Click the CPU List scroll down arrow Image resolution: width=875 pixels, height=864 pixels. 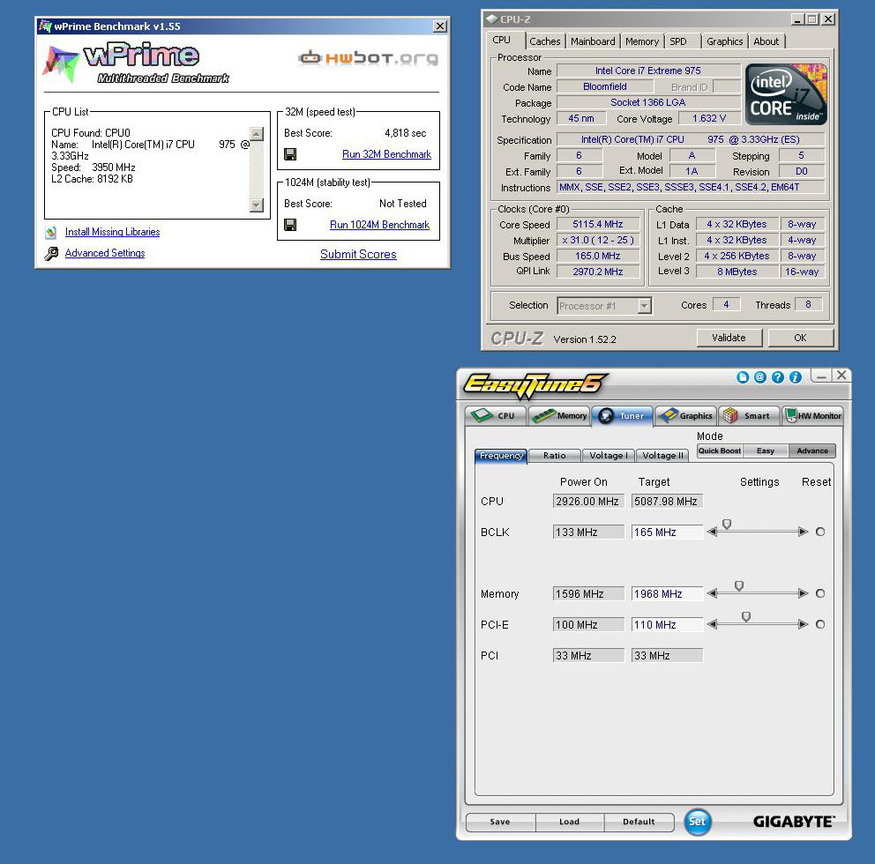click(257, 205)
